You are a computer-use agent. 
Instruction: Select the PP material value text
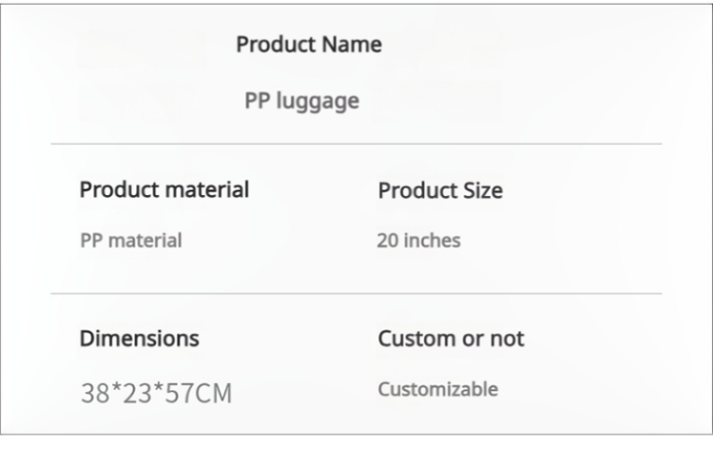coord(130,240)
